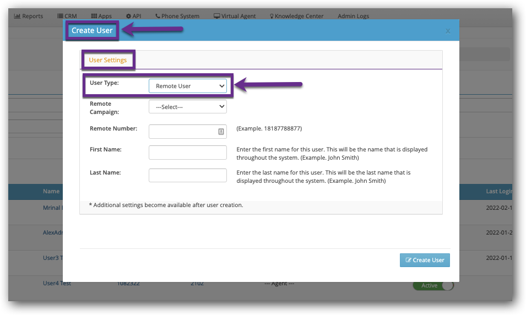526x315 pixels.
Task: Click the Remote Number input field
Action: pyautogui.click(x=182, y=132)
